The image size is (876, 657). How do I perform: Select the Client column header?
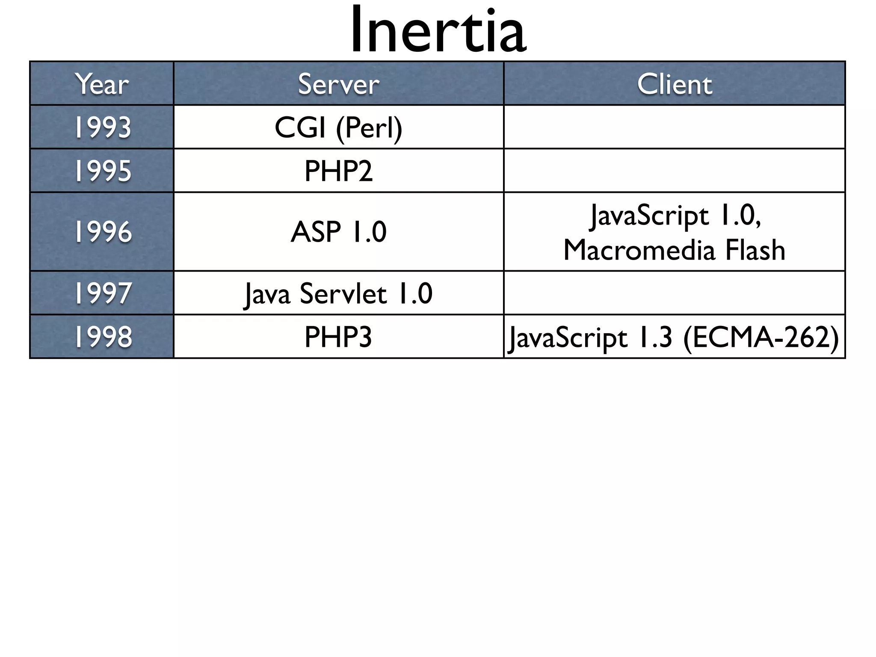[674, 84]
